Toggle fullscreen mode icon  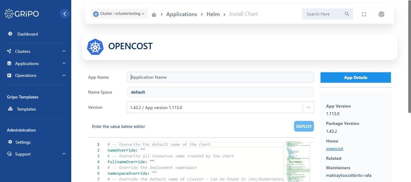coord(364,14)
